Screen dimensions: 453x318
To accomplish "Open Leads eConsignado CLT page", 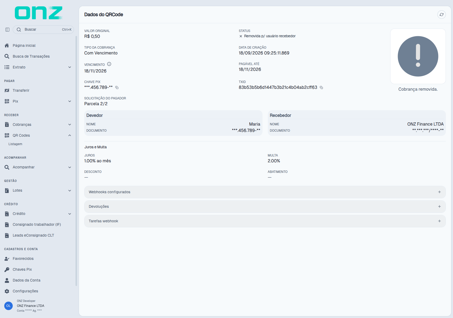I will [x=33, y=235].
